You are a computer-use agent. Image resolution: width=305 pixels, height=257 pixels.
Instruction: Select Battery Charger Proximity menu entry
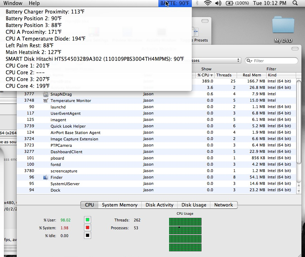96,12
